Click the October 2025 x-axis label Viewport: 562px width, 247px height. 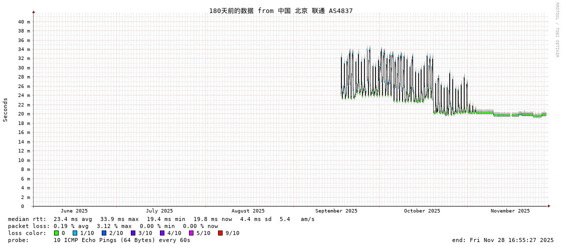pos(422,211)
